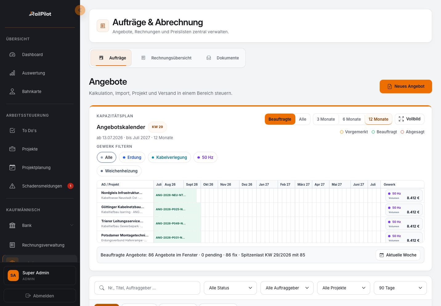Select 12 Monate time range
This screenshot has height=306, width=441.
pos(378,119)
